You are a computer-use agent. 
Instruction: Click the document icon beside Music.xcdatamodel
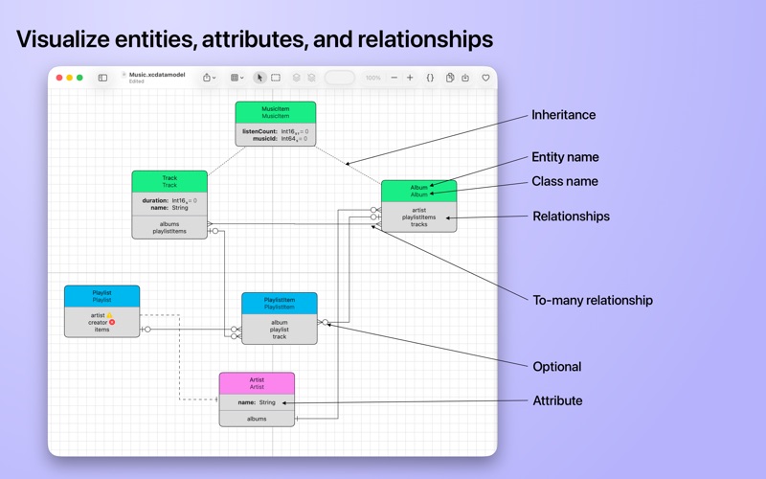pyautogui.click(x=124, y=75)
